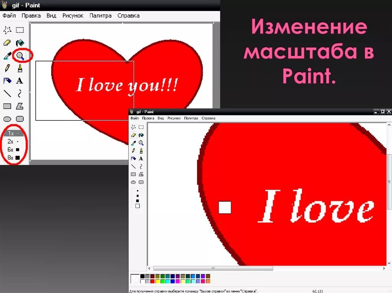Select Airbrush tool in back Paint window
The image size is (392, 293).
tap(7, 81)
